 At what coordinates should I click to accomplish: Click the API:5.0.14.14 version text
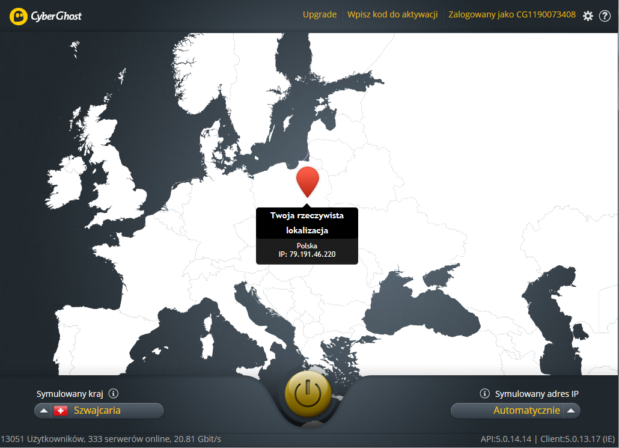point(505,439)
